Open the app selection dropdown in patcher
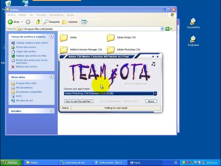The width and height of the screenshot is (221, 166). pyautogui.click(x=155, y=93)
